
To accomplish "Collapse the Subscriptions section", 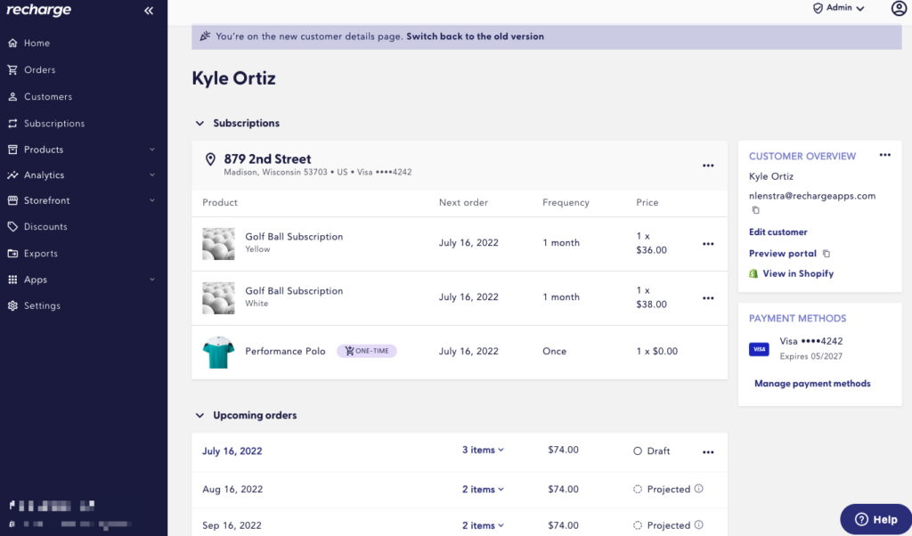I will pyautogui.click(x=199, y=123).
